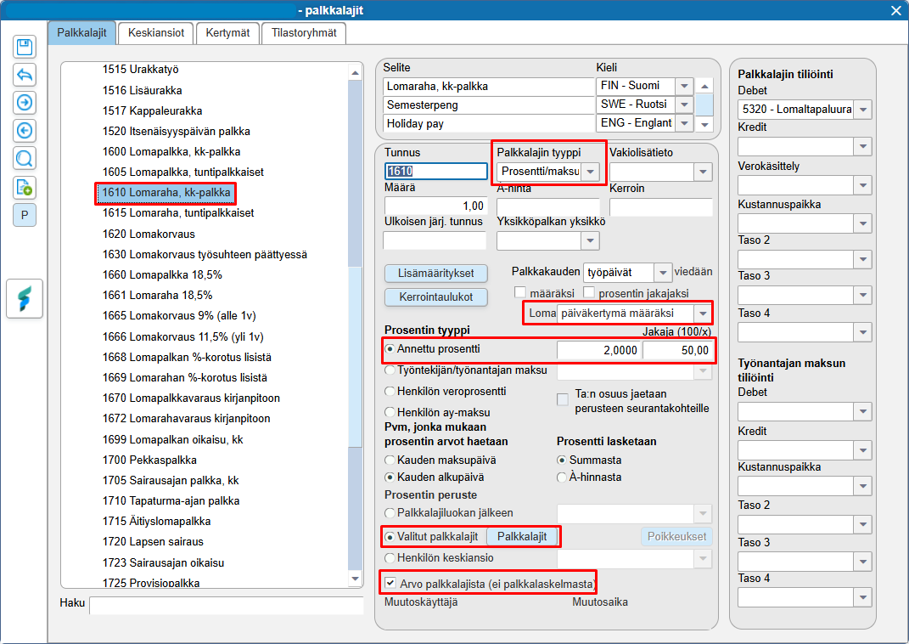Open ENG - Englanti language dropdown
The height and width of the screenshot is (644, 909).
[684, 123]
